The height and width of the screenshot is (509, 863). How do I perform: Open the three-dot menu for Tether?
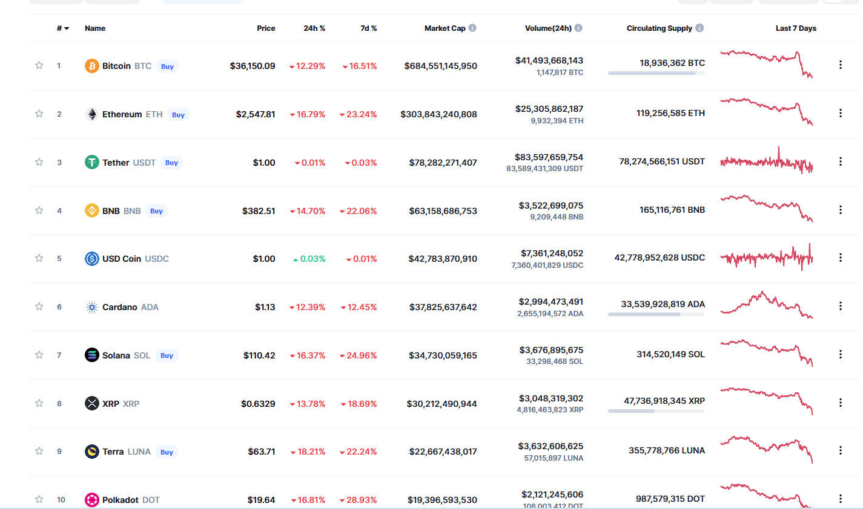click(x=841, y=161)
